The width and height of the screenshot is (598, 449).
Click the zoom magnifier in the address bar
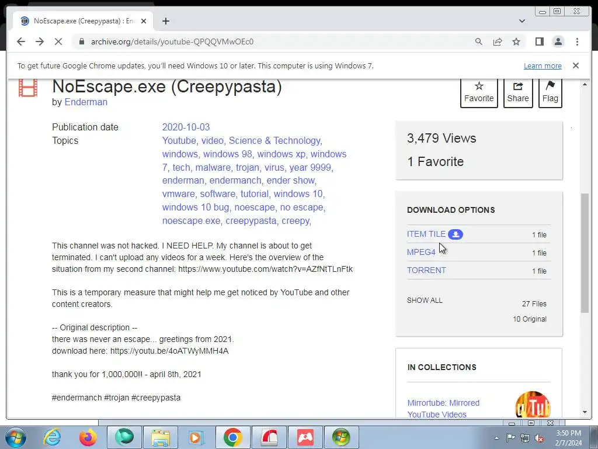tap(479, 42)
